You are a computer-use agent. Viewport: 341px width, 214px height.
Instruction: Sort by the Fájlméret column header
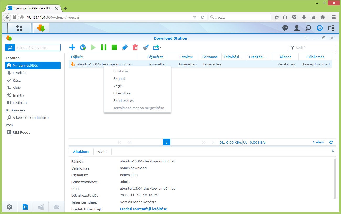(152, 57)
